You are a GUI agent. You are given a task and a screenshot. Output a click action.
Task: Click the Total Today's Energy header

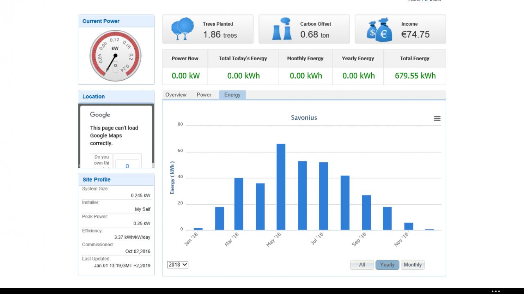(x=243, y=58)
